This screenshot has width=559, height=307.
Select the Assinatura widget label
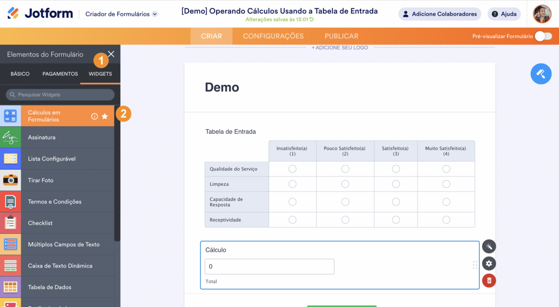pos(41,137)
